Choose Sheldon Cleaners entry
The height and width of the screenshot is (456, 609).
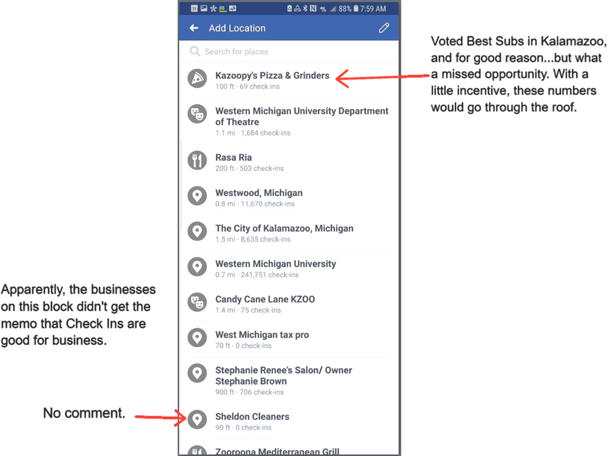coord(289,421)
